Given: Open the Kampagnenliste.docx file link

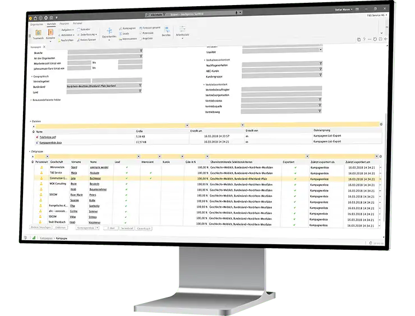Looking at the screenshot, I should (x=50, y=143).
